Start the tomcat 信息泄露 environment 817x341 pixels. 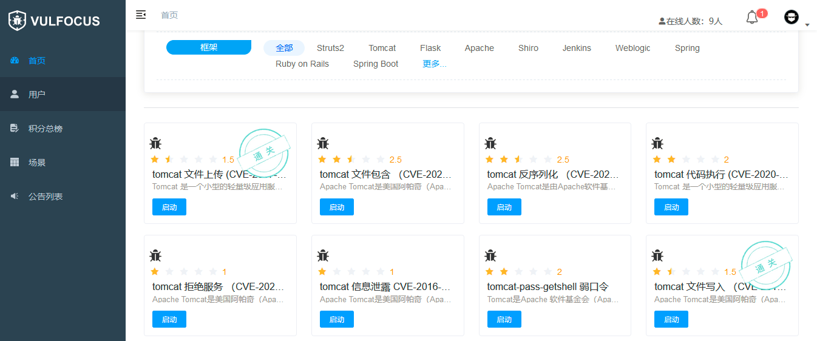(x=337, y=319)
